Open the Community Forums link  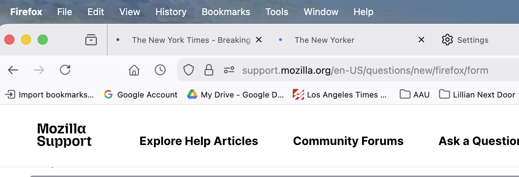tap(348, 141)
